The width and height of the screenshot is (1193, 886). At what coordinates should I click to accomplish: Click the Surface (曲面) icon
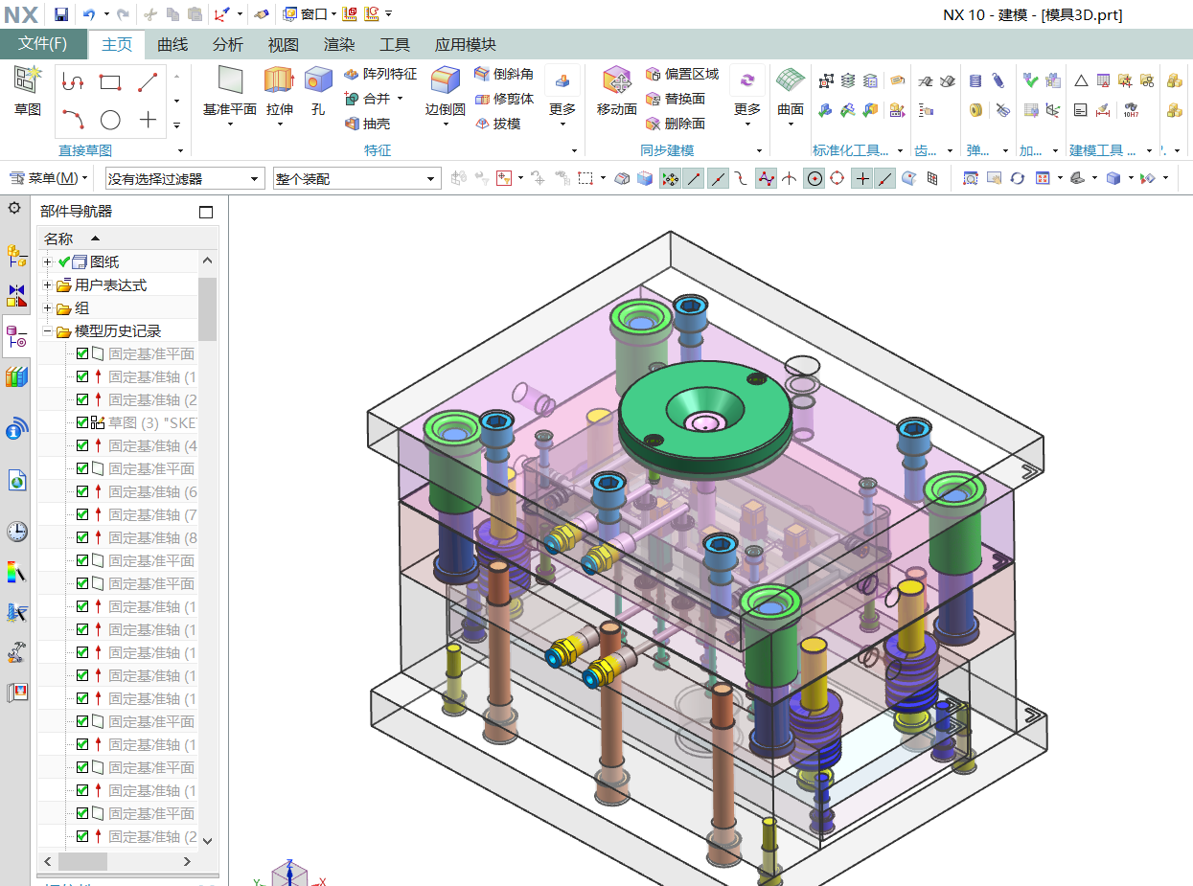tap(791, 80)
